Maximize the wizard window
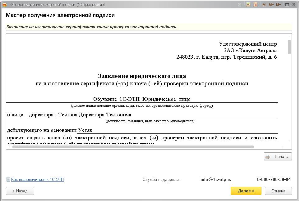The image size is (300, 202). (x=287, y=5)
